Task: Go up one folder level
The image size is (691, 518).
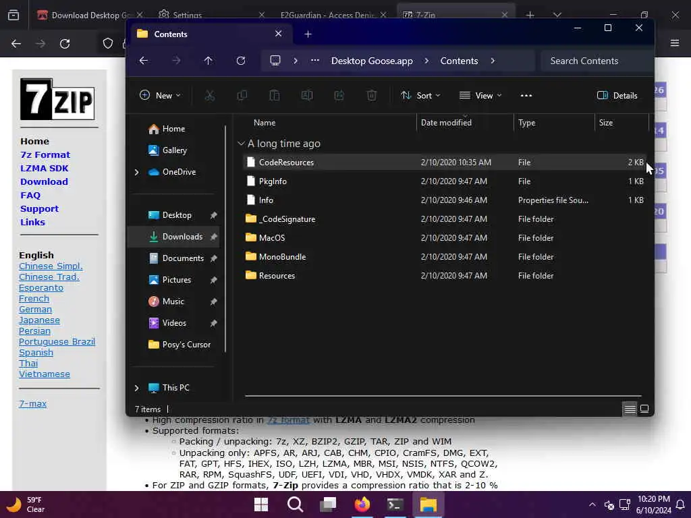Action: click(208, 61)
